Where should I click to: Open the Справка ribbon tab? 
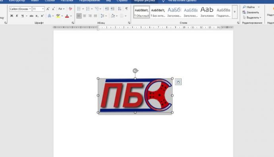[122, 1]
